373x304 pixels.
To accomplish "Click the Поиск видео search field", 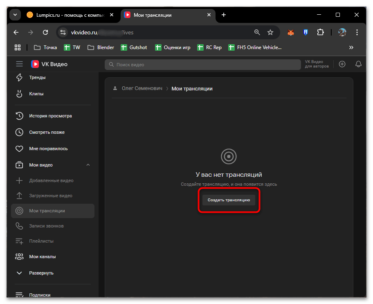I will [x=202, y=65].
